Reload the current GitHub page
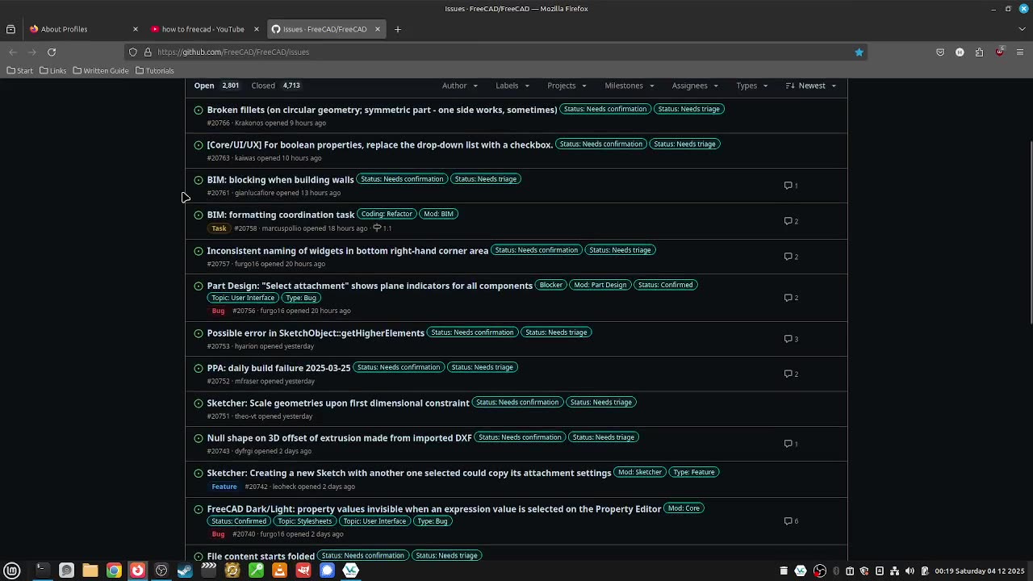The height and width of the screenshot is (581, 1033). pyautogui.click(x=52, y=52)
